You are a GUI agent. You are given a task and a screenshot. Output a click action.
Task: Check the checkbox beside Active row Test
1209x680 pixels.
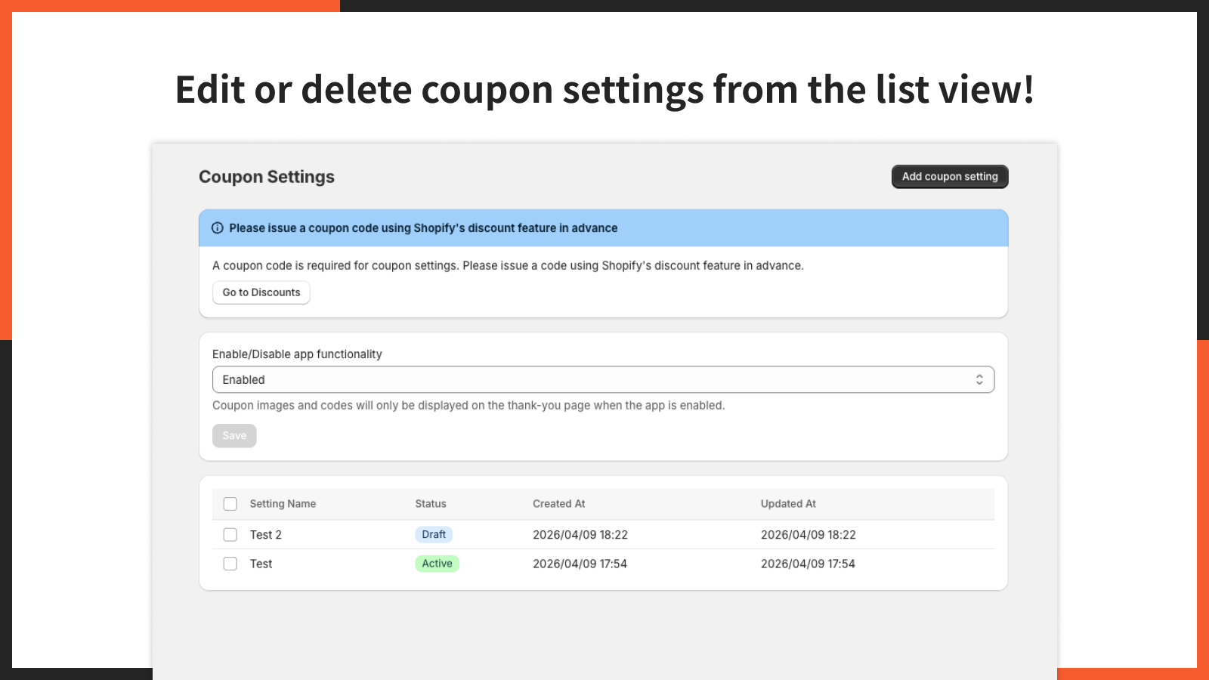click(230, 564)
